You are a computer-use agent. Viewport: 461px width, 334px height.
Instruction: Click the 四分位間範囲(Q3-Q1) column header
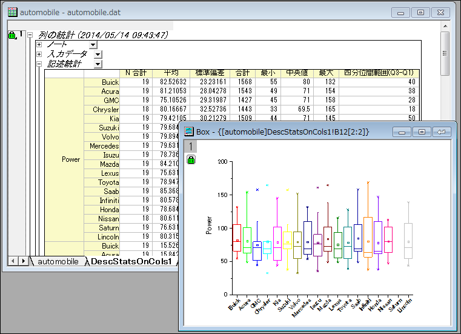pos(379,73)
